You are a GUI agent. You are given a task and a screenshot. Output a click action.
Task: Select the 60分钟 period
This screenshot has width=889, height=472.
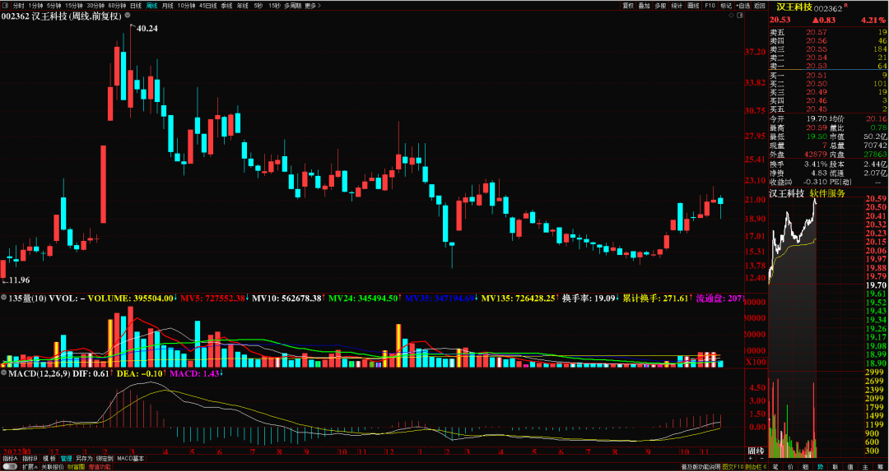[118, 5]
